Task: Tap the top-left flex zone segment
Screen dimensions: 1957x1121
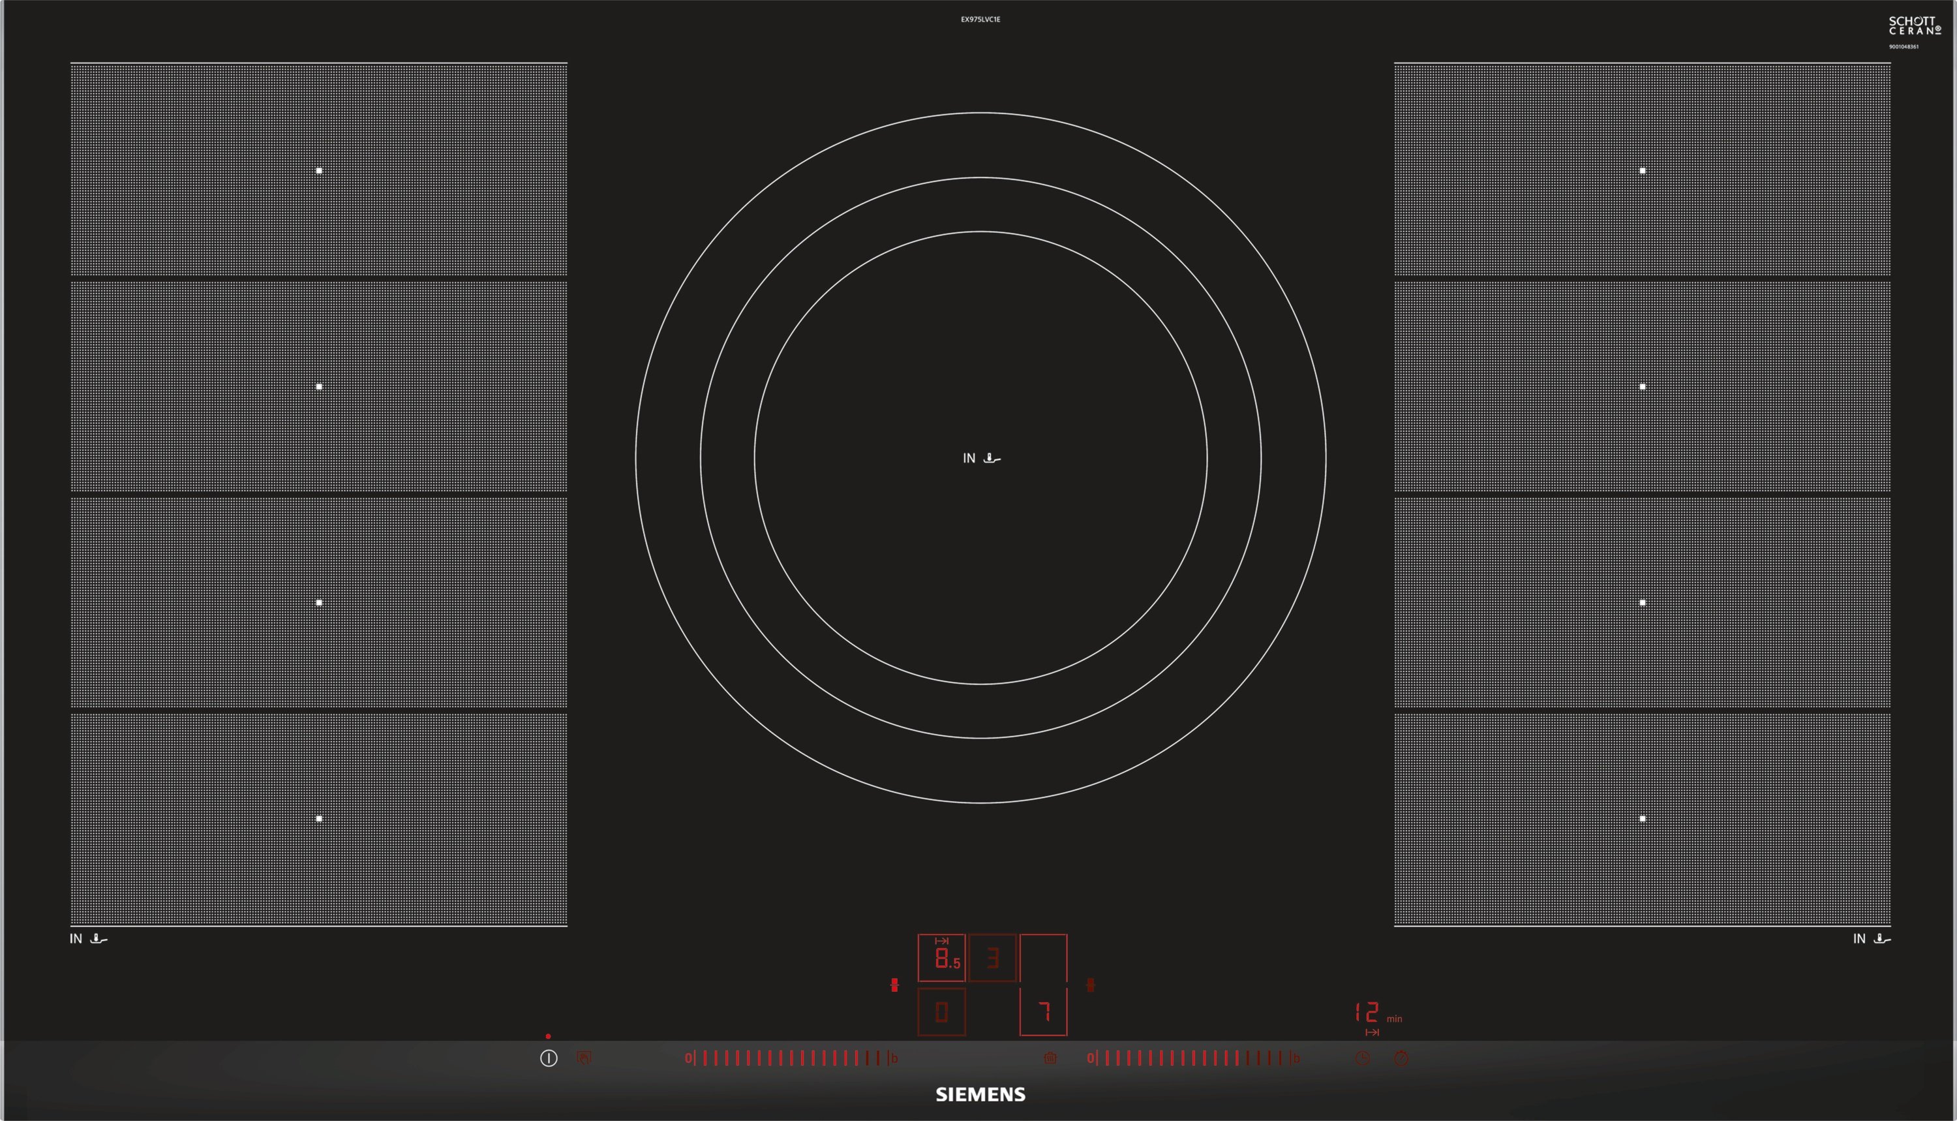Action: (x=318, y=170)
